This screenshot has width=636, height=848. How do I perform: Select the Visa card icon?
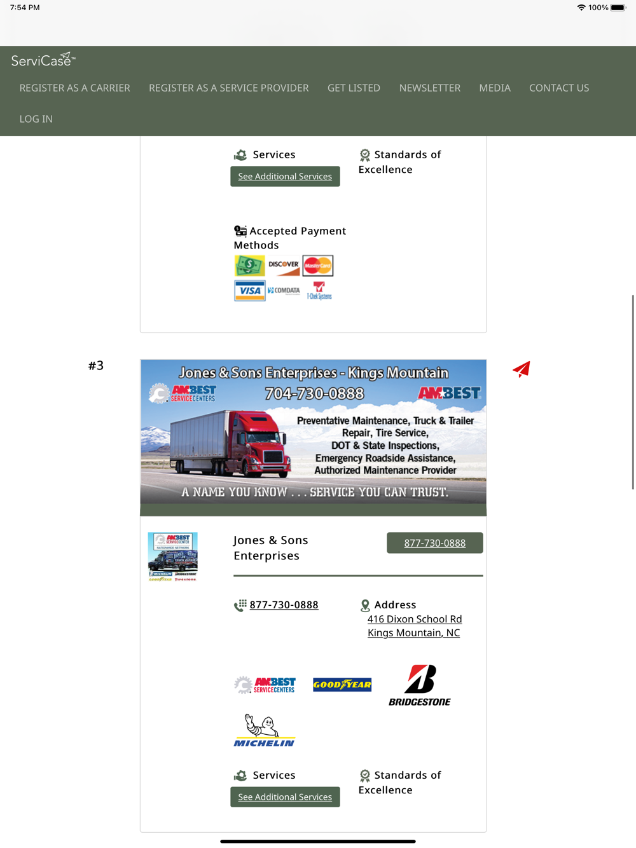(x=249, y=291)
